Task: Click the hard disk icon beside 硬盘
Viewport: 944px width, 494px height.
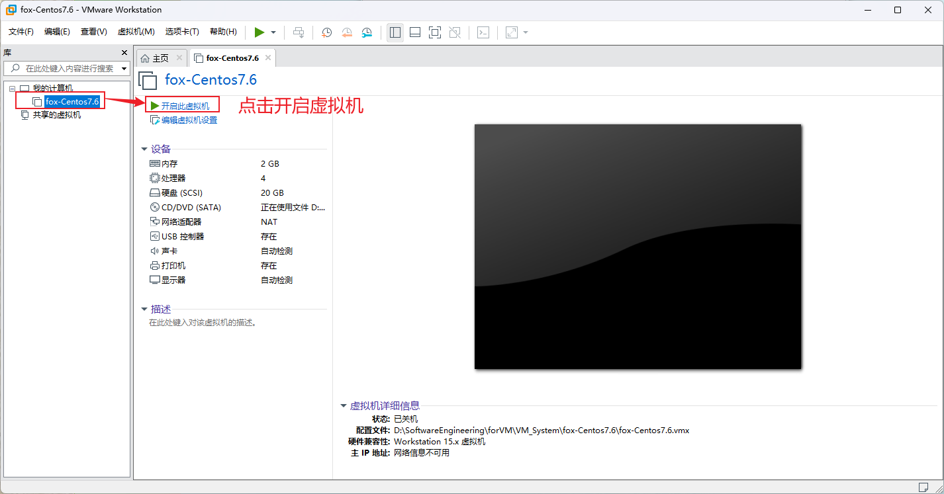Action: [155, 193]
